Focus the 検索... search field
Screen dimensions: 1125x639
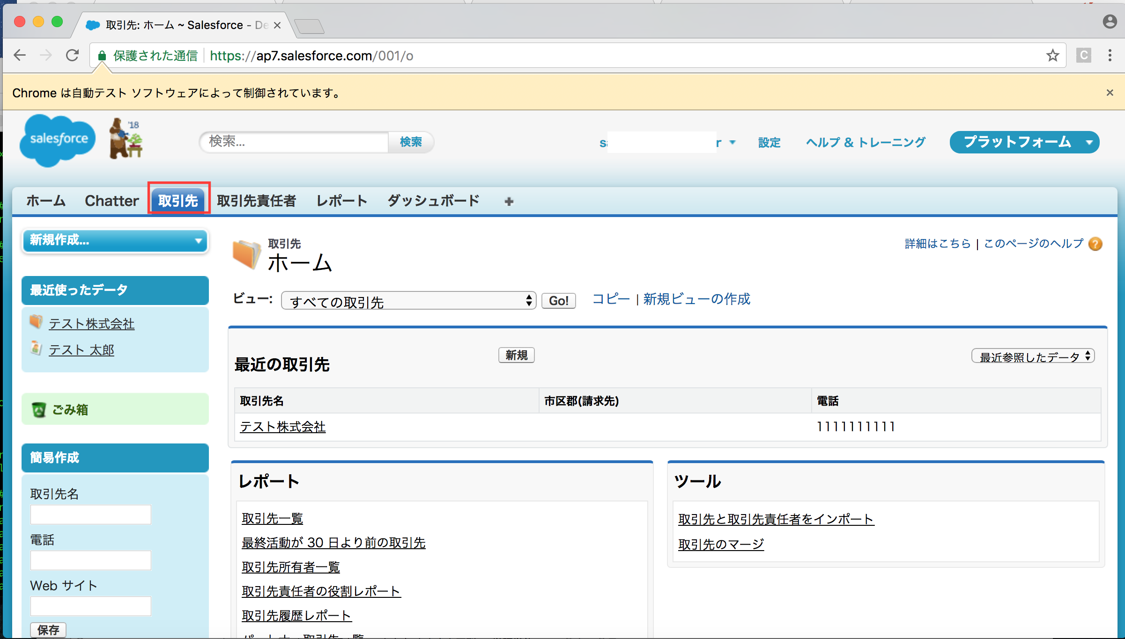[x=295, y=142]
